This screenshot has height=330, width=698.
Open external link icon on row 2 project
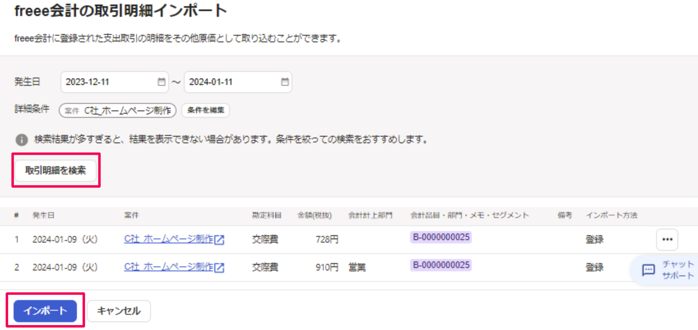click(x=220, y=268)
